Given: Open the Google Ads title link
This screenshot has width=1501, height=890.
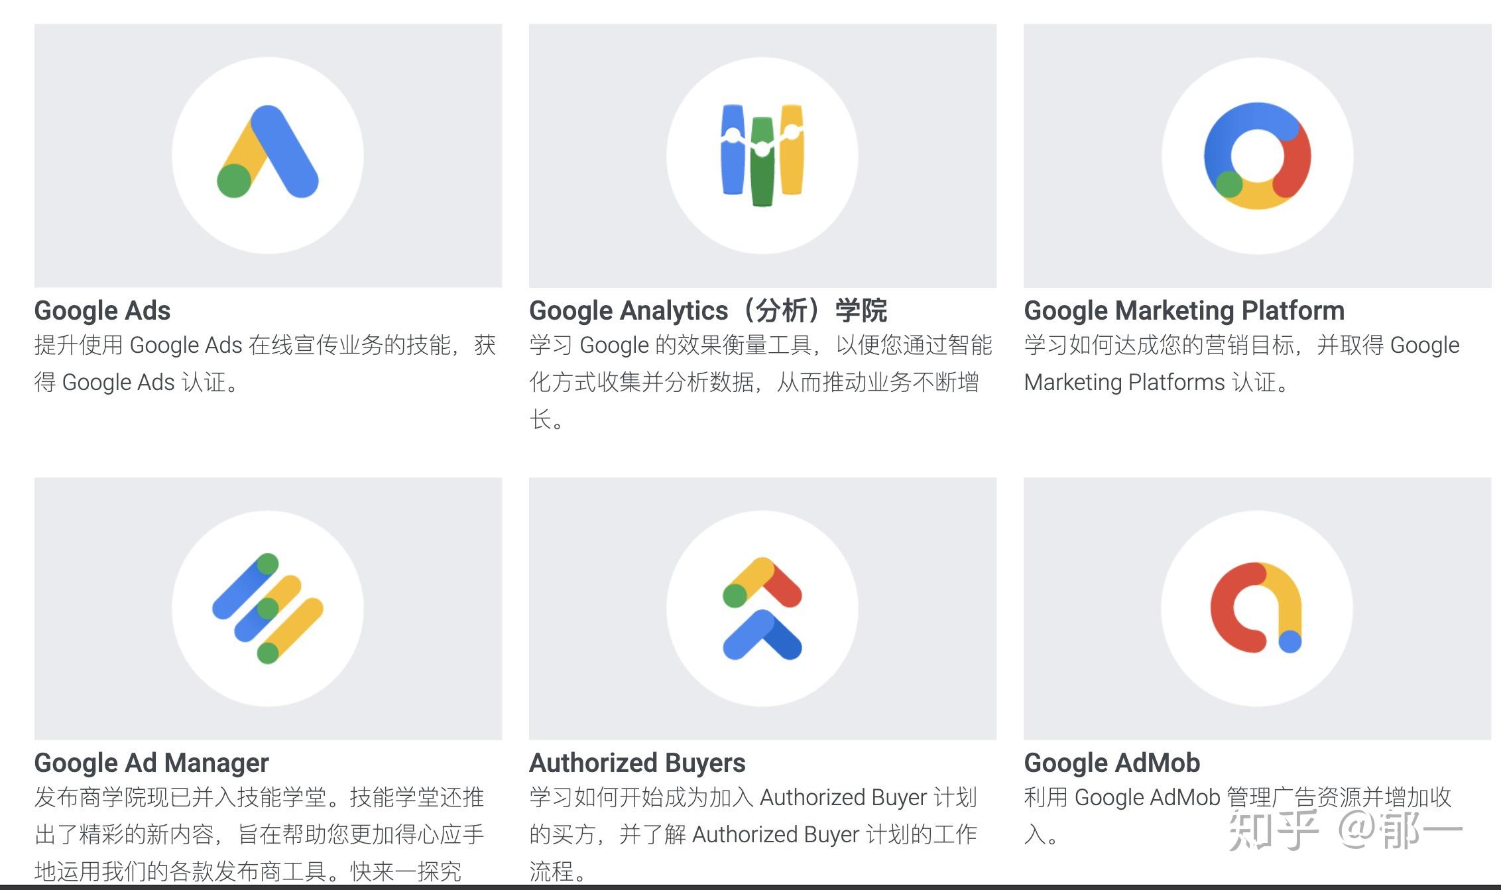Looking at the screenshot, I should click(102, 310).
